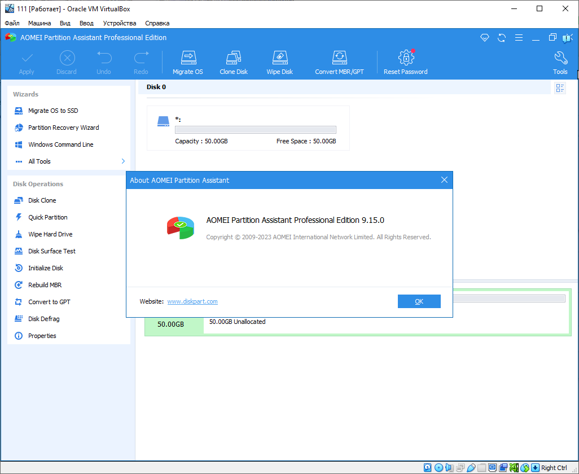This screenshot has width=579, height=474.
Task: Click the USB devices icon in VirtualBox status bar
Action: [x=472, y=467]
